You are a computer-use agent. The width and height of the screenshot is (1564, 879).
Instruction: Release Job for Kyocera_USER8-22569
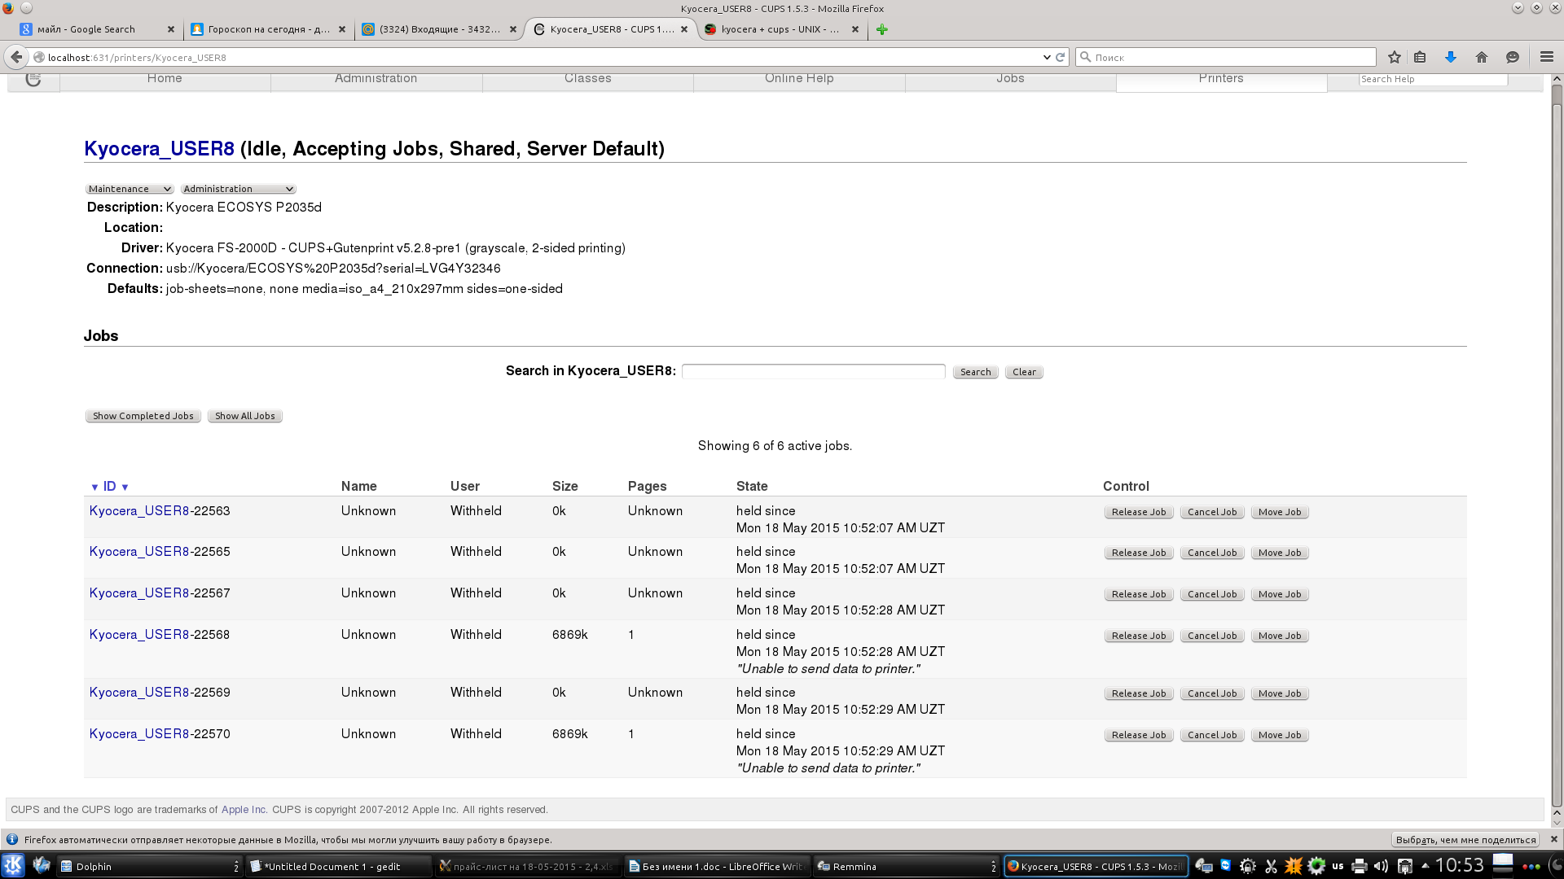pyautogui.click(x=1139, y=693)
